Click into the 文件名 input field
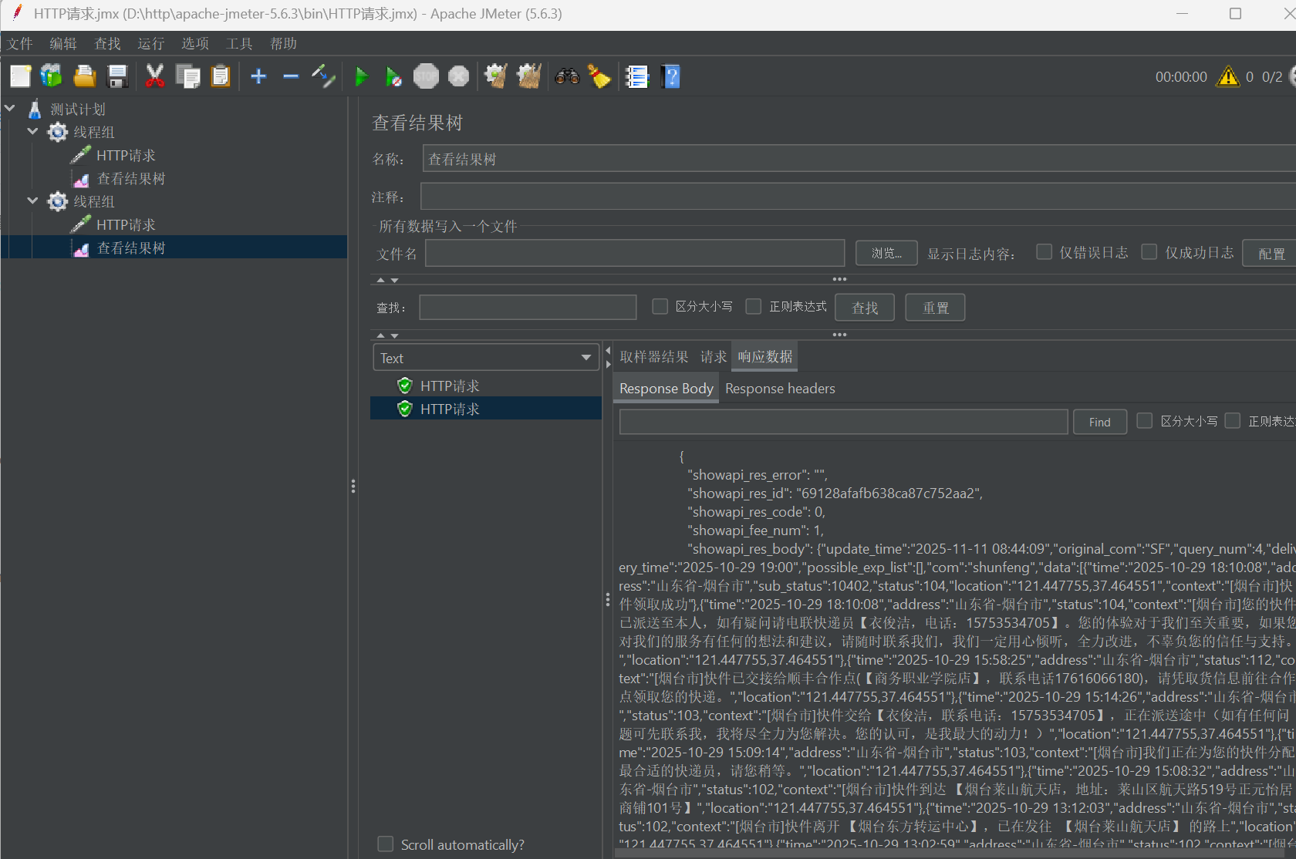This screenshot has width=1296, height=859. click(635, 253)
